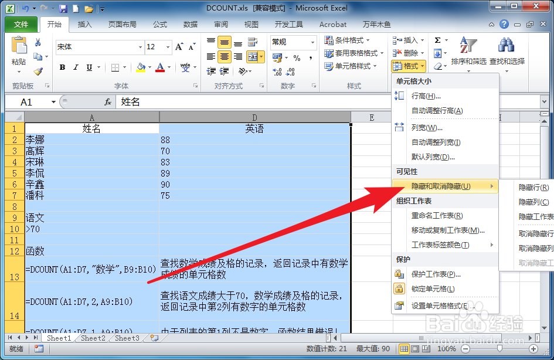This screenshot has width=554, height=360.
Task: Click the Undo arrow
Action: point(25,8)
